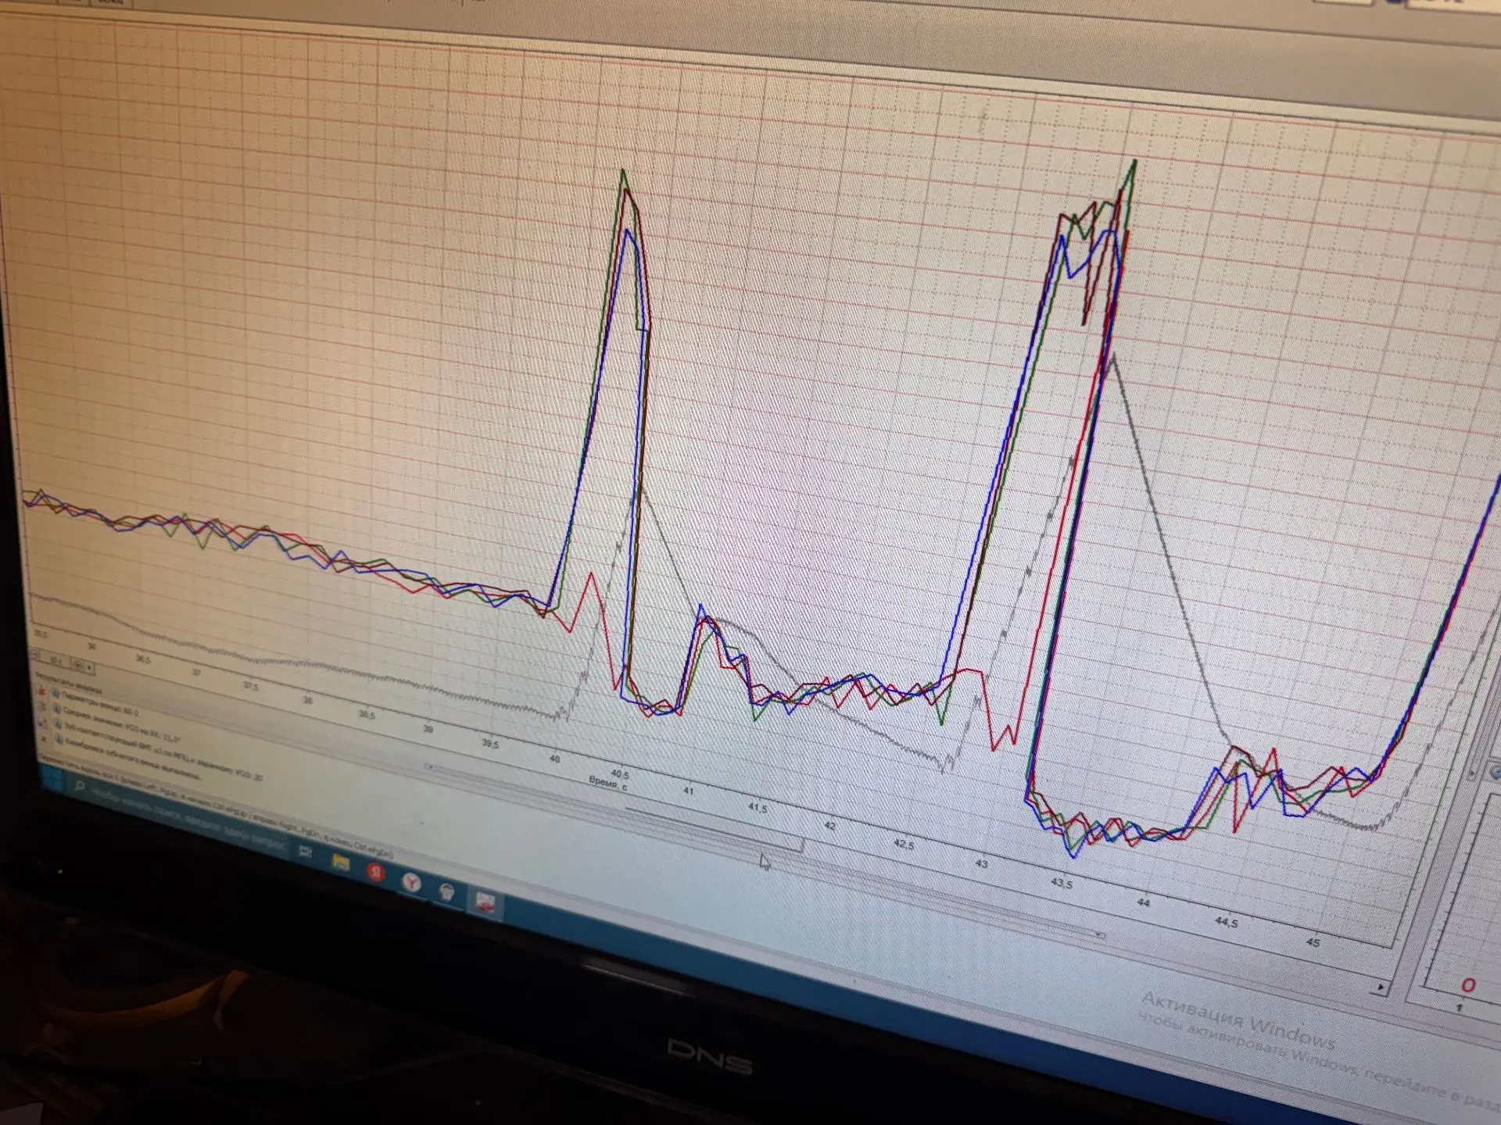Image resolution: width=1501 pixels, height=1125 pixels.
Task: Click the "10 с" time scale value
Action: pyautogui.click(x=56, y=659)
